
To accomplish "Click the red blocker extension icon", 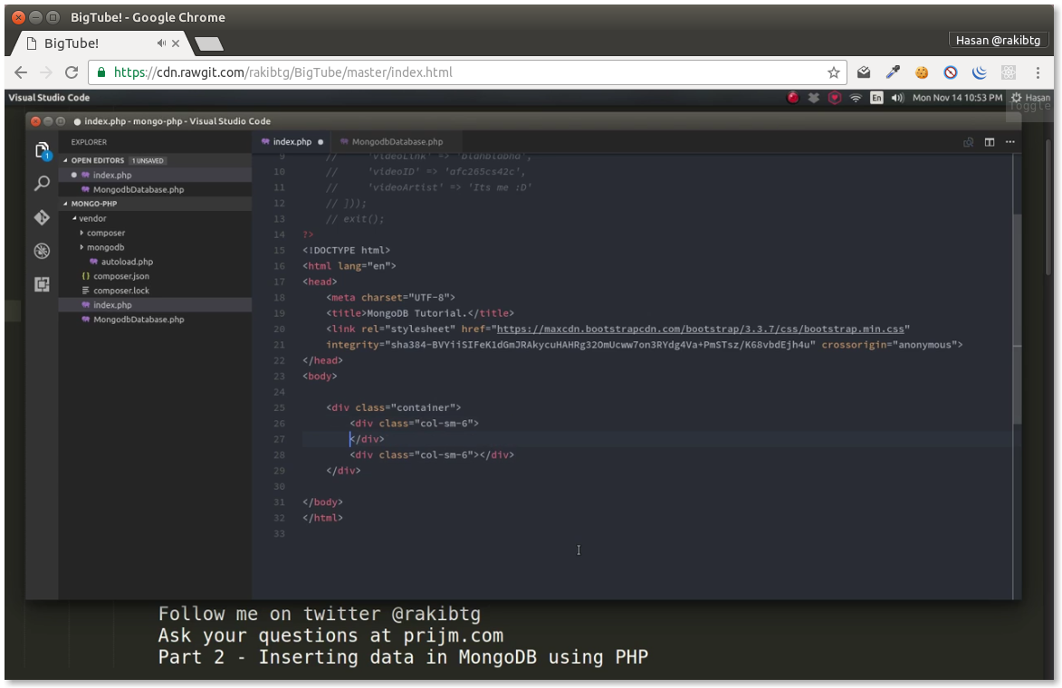I will tap(951, 72).
